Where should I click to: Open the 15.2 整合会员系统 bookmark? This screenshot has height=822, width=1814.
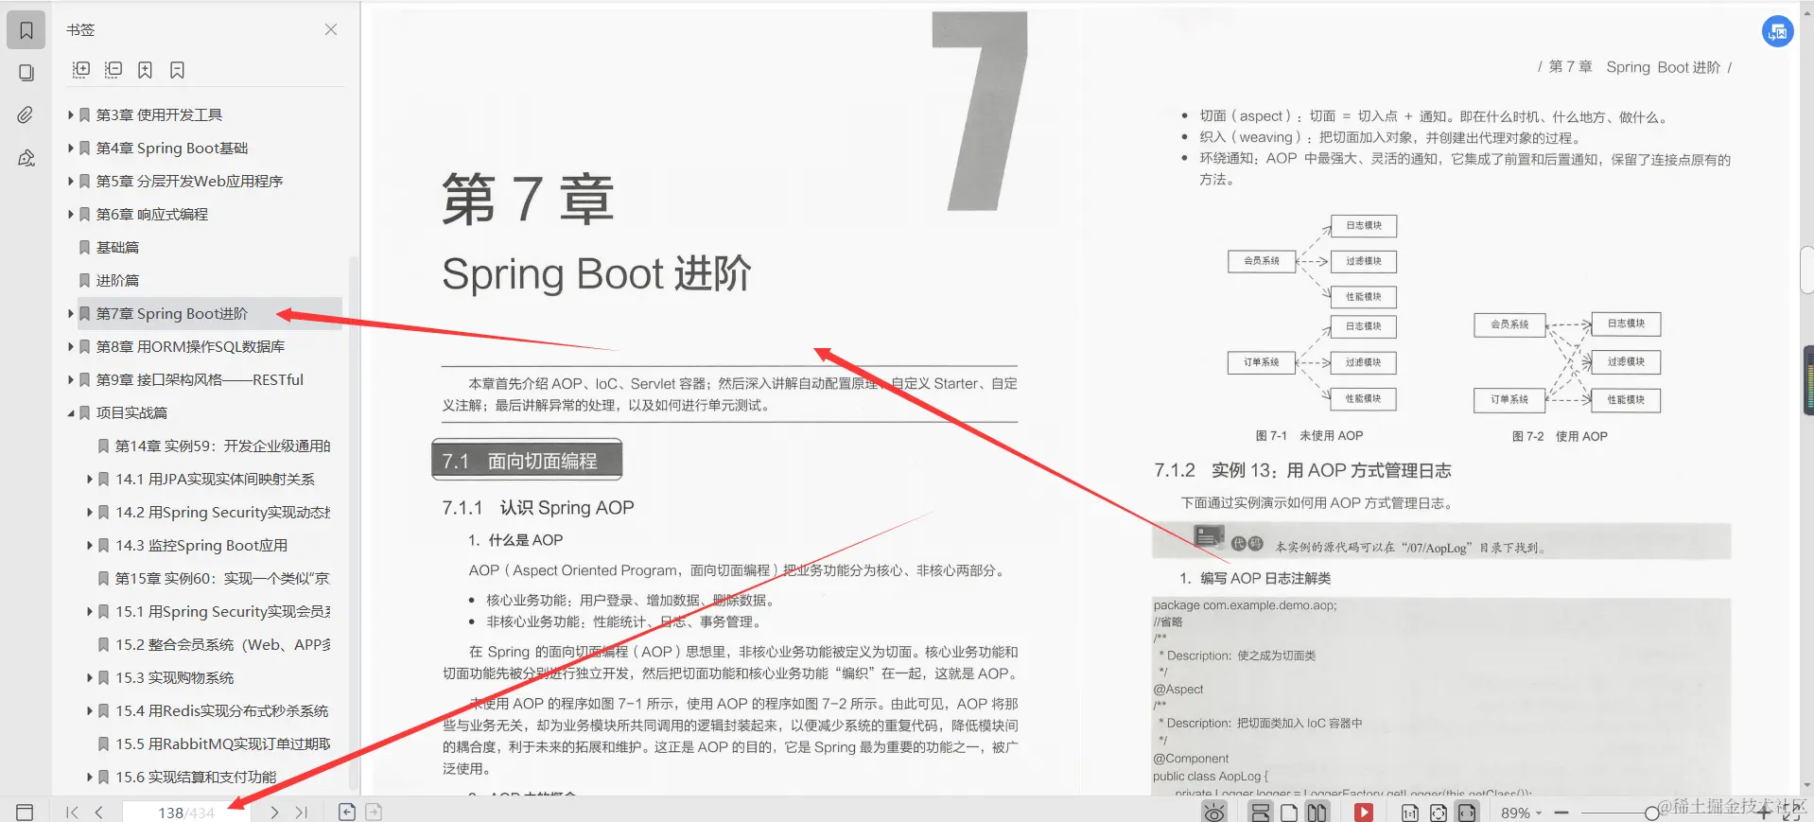223,644
